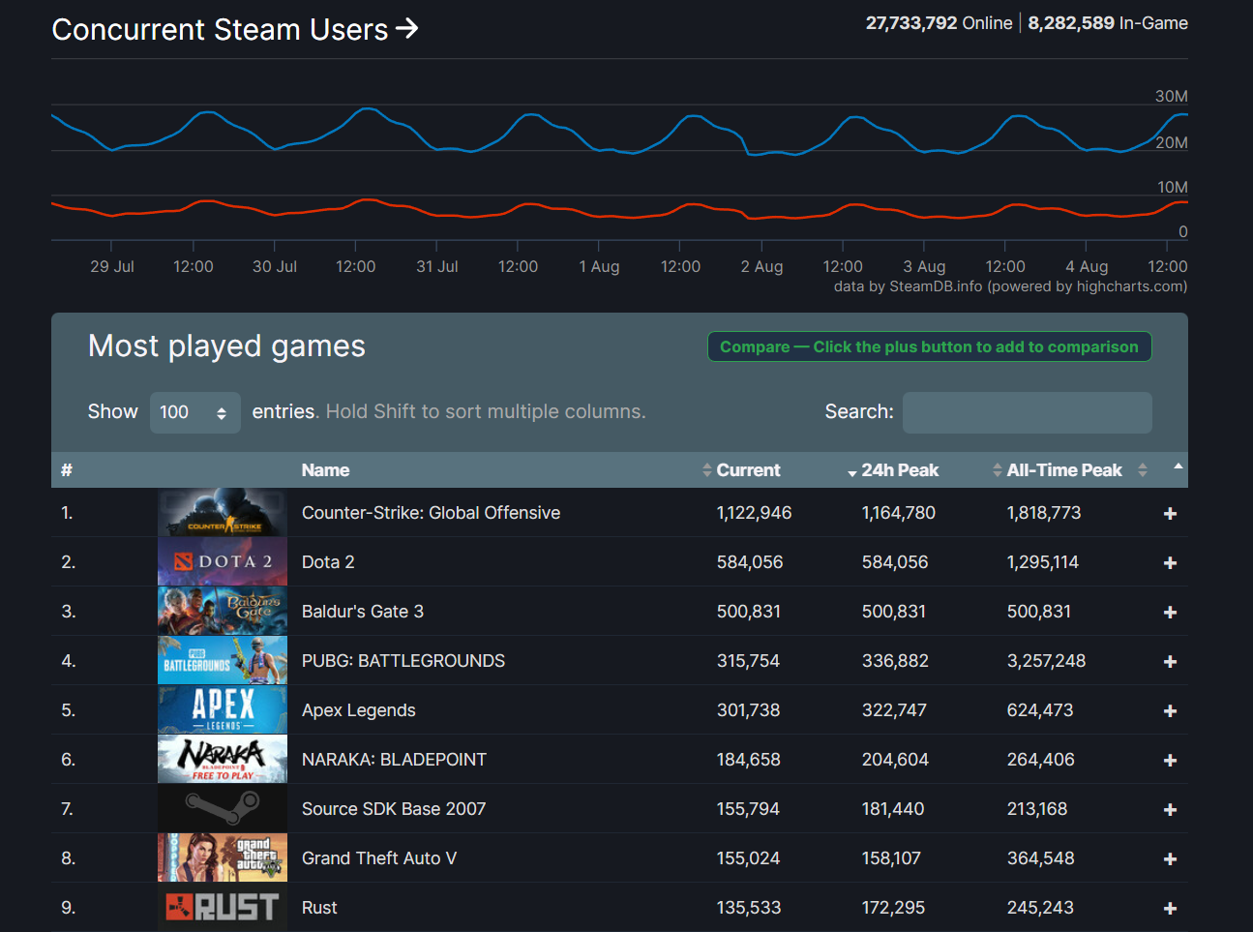Screen dimensions: 1253x932
Task: Click Counter-Strike current value 1,122,946
Action: tap(754, 513)
